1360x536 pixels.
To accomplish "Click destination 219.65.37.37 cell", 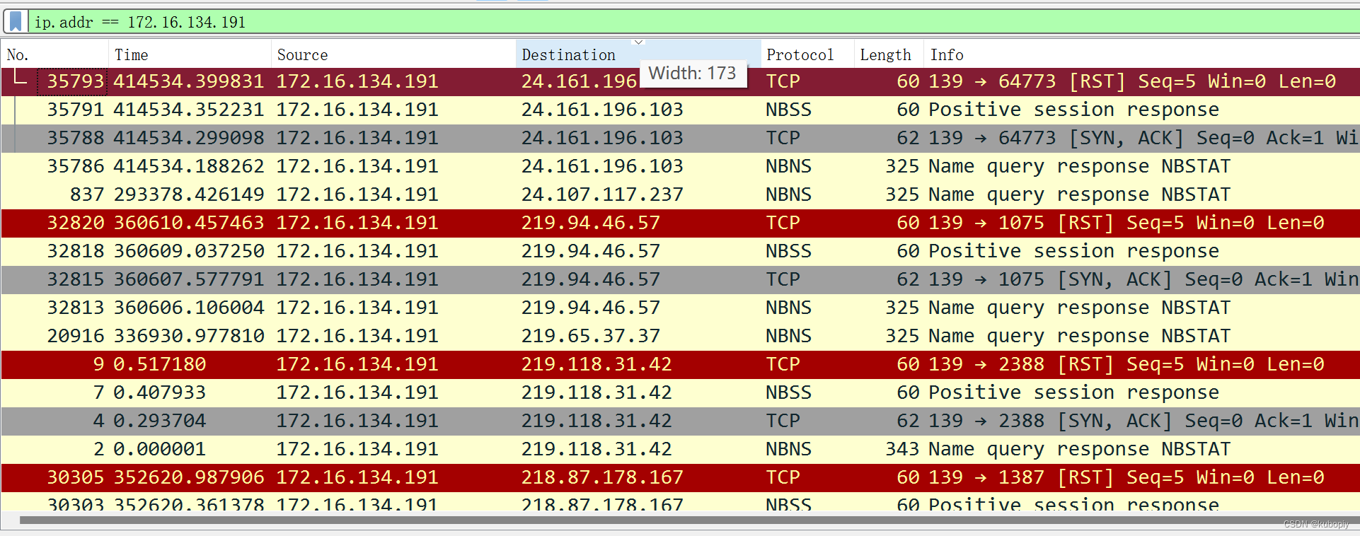I will 591,336.
